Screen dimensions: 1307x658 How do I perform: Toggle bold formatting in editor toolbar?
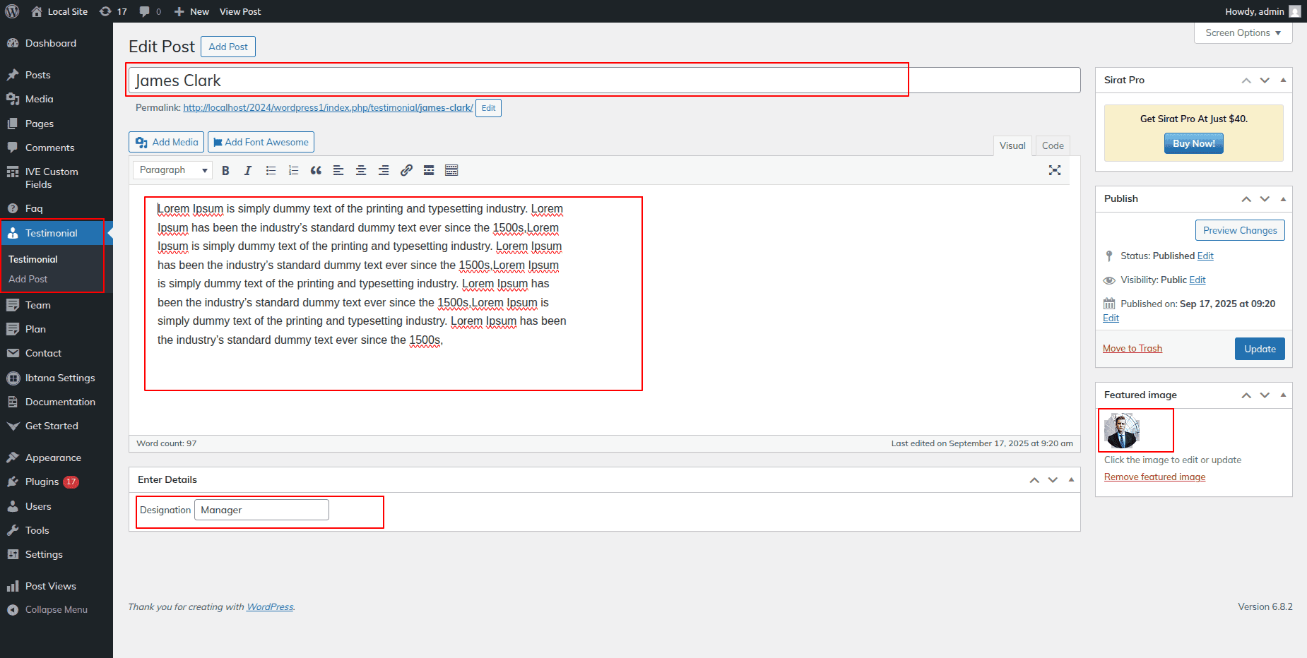(x=225, y=170)
